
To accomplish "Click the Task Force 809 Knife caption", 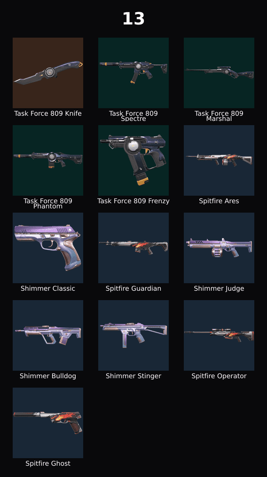I will pyautogui.click(x=48, y=113).
